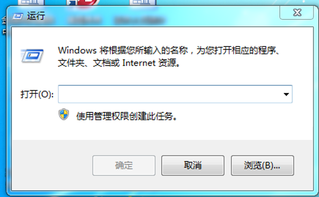Click the large Run program icon
Screen dimensions: 319x197
(32, 55)
